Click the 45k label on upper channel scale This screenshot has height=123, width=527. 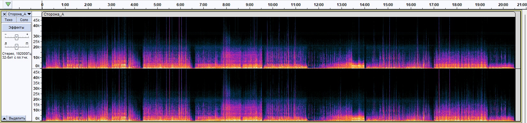37,20
